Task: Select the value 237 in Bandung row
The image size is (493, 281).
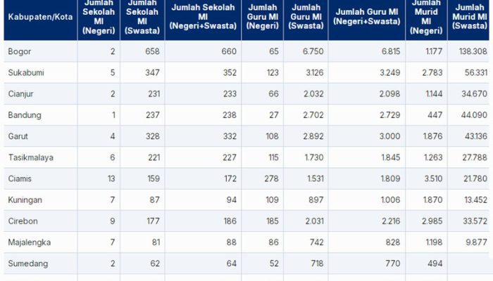Action: [153, 115]
